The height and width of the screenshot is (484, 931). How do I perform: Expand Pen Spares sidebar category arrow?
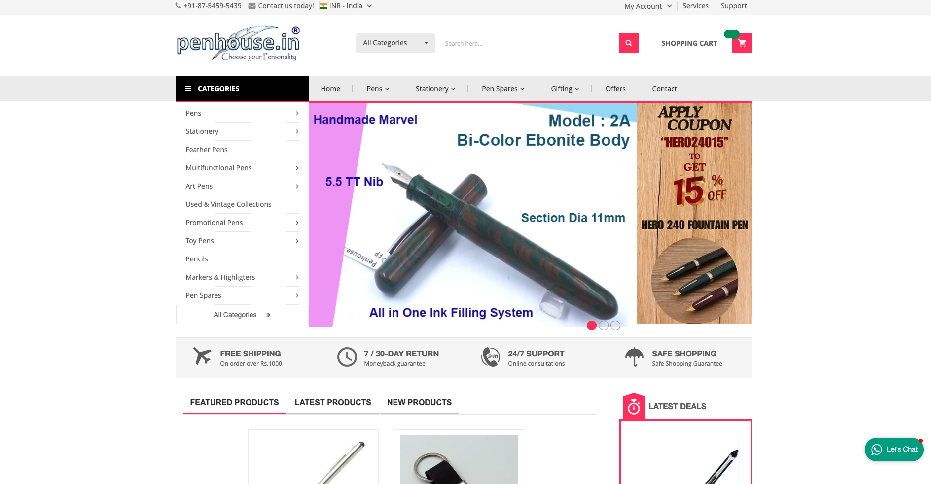coord(297,295)
